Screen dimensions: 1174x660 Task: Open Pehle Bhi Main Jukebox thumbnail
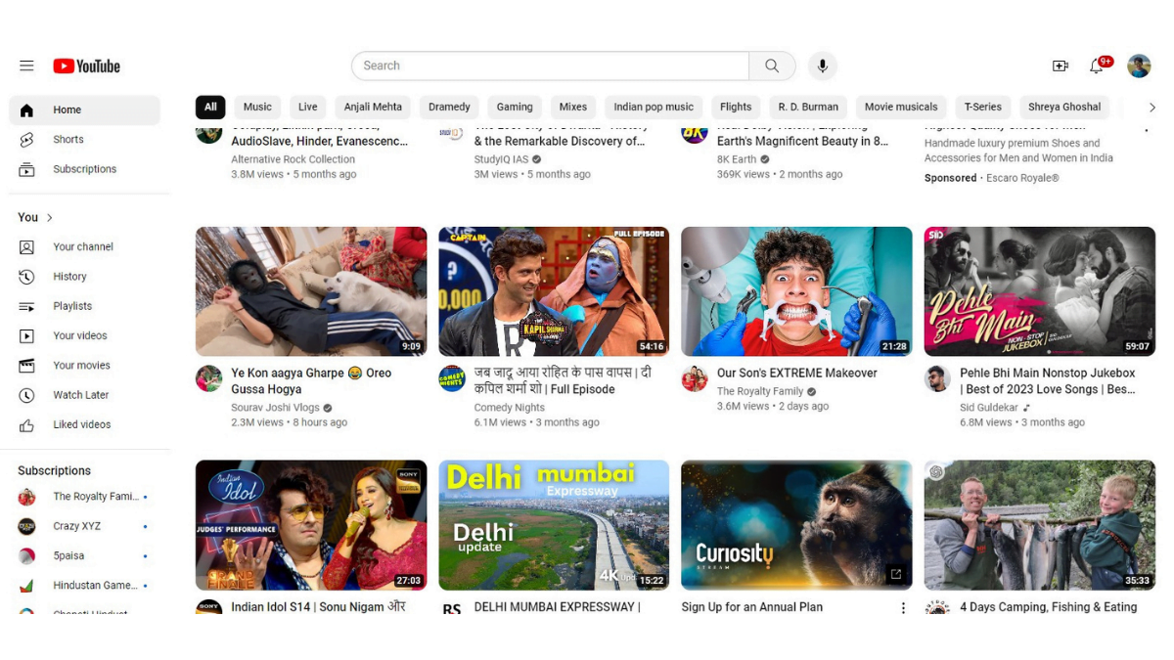tap(1040, 291)
